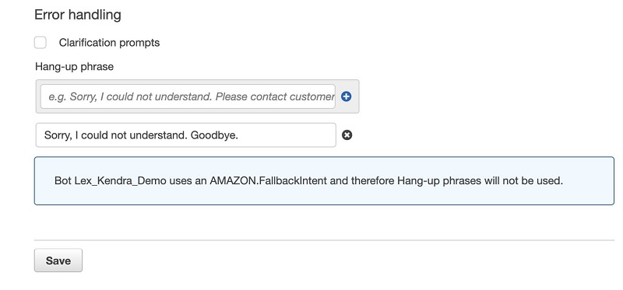Focus the empty hang-up phrase input field
This screenshot has height=290, width=623.
click(188, 96)
